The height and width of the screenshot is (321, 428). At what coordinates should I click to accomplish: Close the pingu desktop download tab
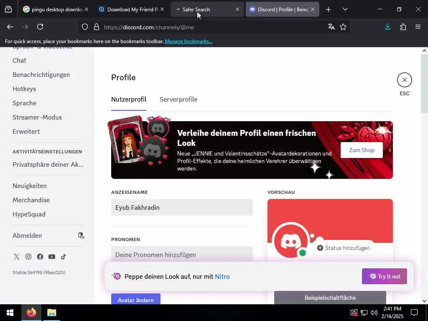87,9
